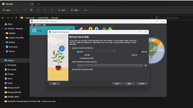
Task: Open Home in the navigation pane
Action: [8, 24]
